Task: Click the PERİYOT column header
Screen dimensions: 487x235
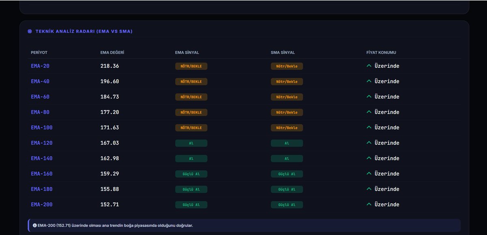Action: coord(39,53)
